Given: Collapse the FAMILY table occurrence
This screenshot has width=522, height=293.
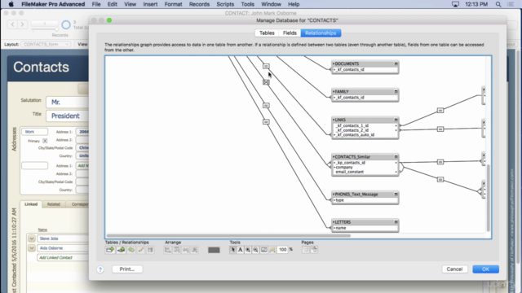Looking at the screenshot, I should (x=396, y=92).
